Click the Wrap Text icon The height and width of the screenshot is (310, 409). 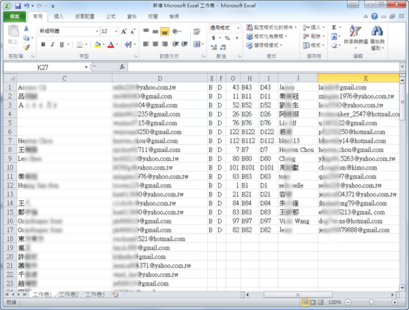click(x=197, y=31)
